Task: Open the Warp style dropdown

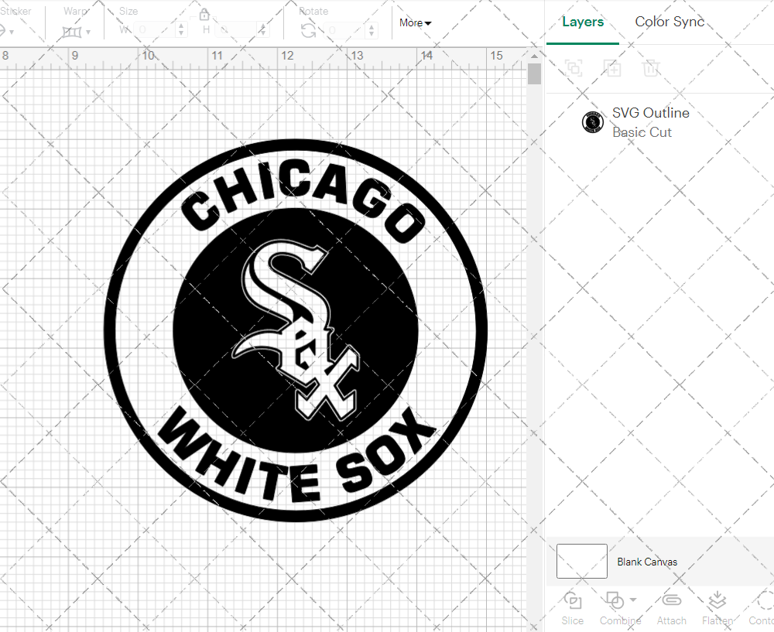Action: (x=87, y=32)
